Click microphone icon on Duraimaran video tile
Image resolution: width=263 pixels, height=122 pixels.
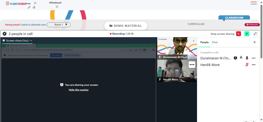coord(160,57)
